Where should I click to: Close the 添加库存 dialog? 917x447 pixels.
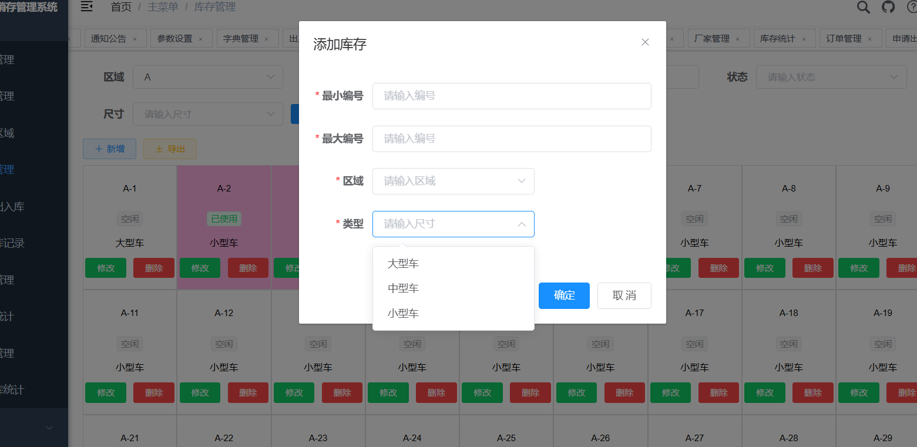pos(645,42)
